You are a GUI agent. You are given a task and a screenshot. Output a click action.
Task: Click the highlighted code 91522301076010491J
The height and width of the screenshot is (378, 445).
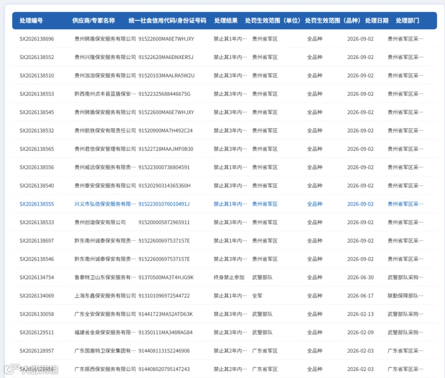pos(164,204)
